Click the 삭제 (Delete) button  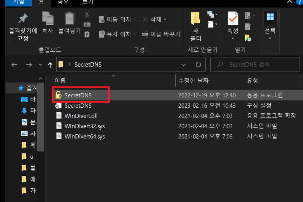point(152,19)
